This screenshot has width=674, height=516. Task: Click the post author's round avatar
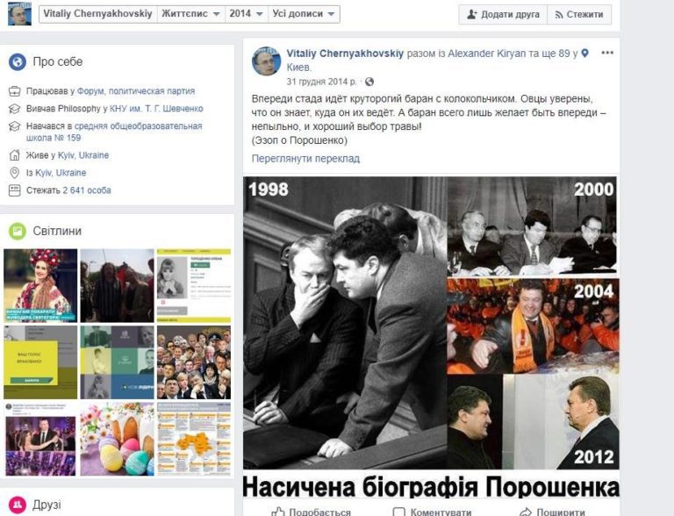(x=266, y=61)
